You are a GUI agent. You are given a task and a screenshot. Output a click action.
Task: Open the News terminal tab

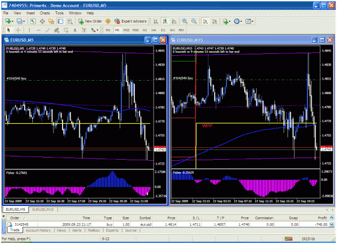click(x=61, y=230)
